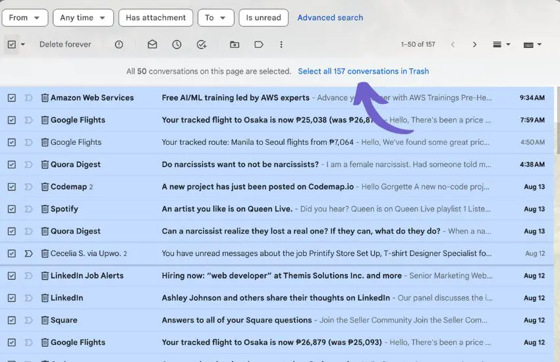Image resolution: width=560 pixels, height=362 pixels.
Task: Uncheck the Spotify email checkbox
Action: pos(11,209)
